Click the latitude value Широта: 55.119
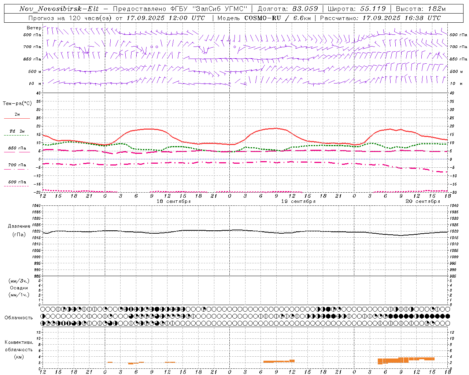Viewport: 469px width, 375px height. (x=357, y=9)
